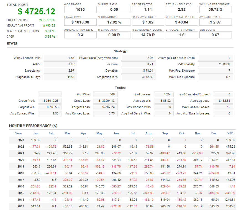The image size is (244, 214).
Task: Click Gross Profit field $ 38019.25
Action: click(50, 101)
